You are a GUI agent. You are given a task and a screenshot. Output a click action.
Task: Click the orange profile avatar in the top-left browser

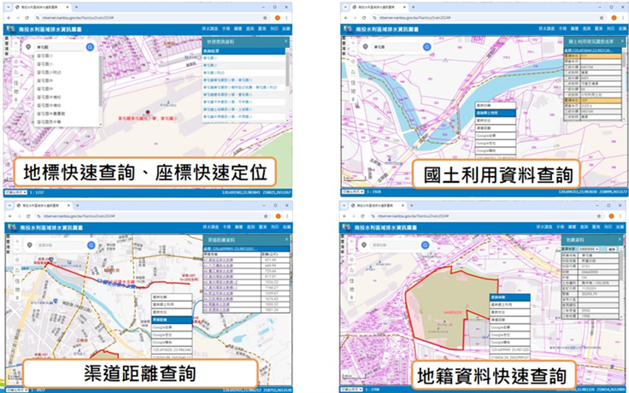(278, 18)
